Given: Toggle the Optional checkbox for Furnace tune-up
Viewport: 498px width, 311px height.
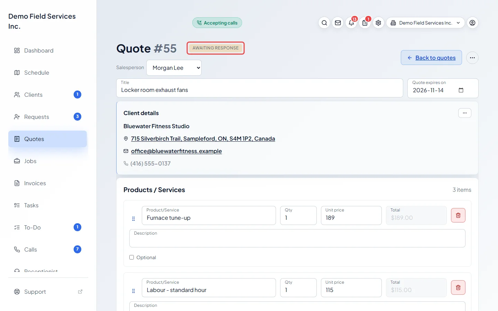Looking at the screenshot, I should (x=131, y=257).
